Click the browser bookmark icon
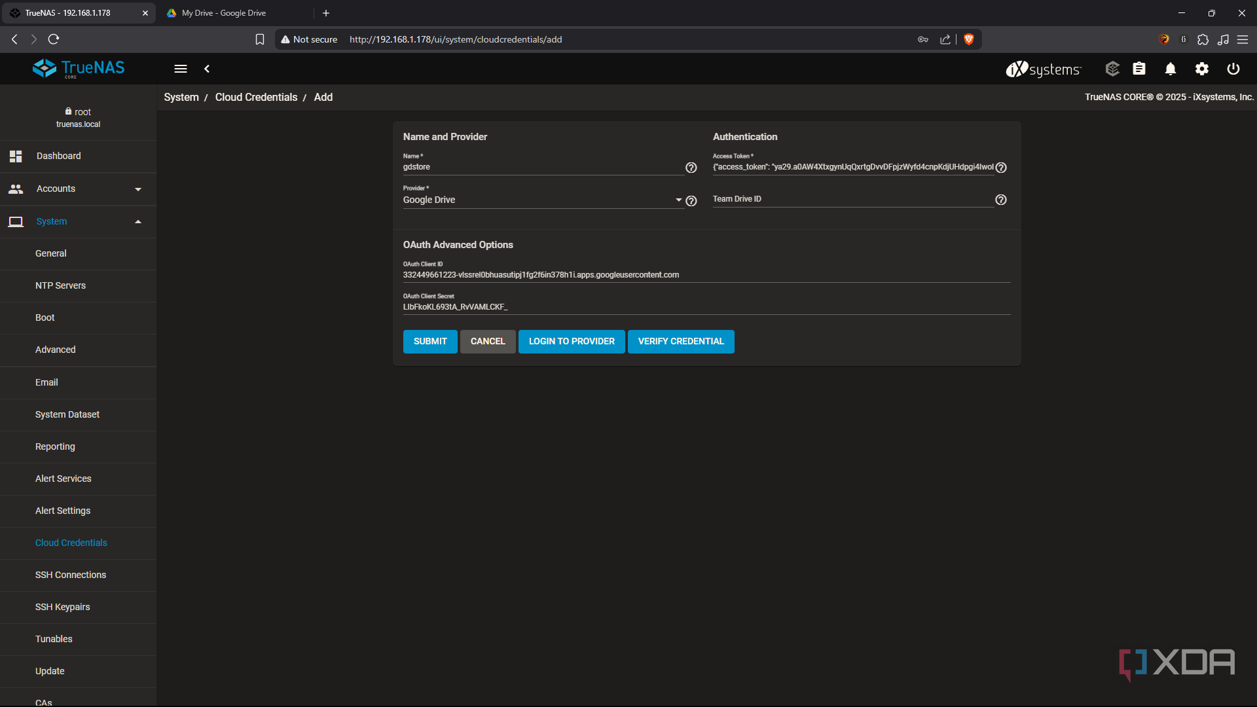1257x707 pixels. pos(260,39)
